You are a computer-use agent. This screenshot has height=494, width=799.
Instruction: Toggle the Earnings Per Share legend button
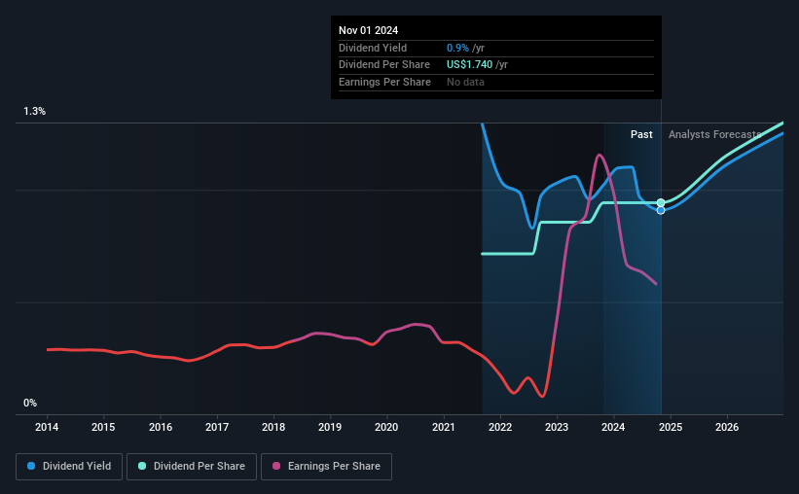[326, 467]
